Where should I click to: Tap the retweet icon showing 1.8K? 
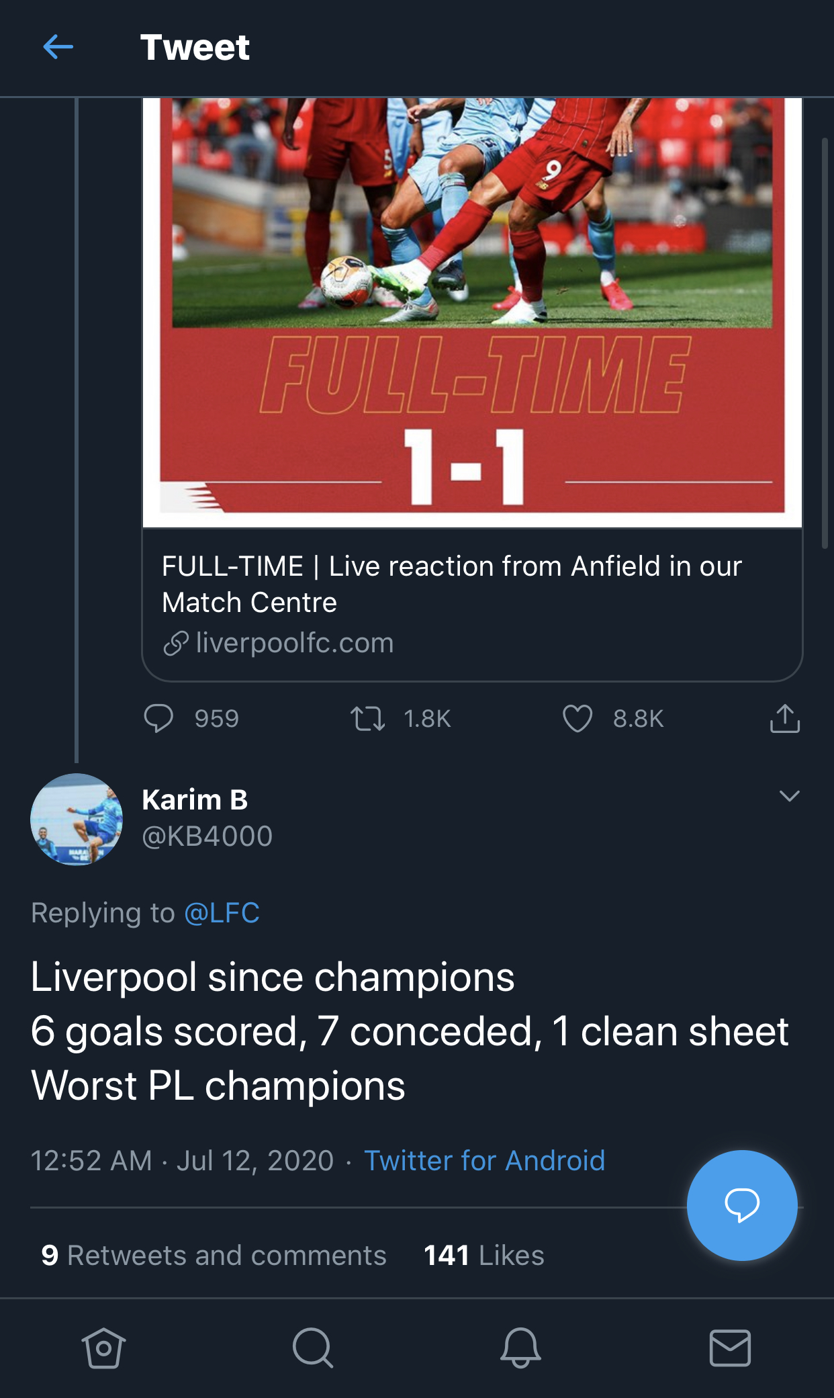point(367,718)
